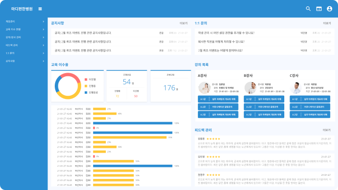
Task: Open the first notice row about 2월 퀴즈 이벤트
Action: tap(121, 33)
